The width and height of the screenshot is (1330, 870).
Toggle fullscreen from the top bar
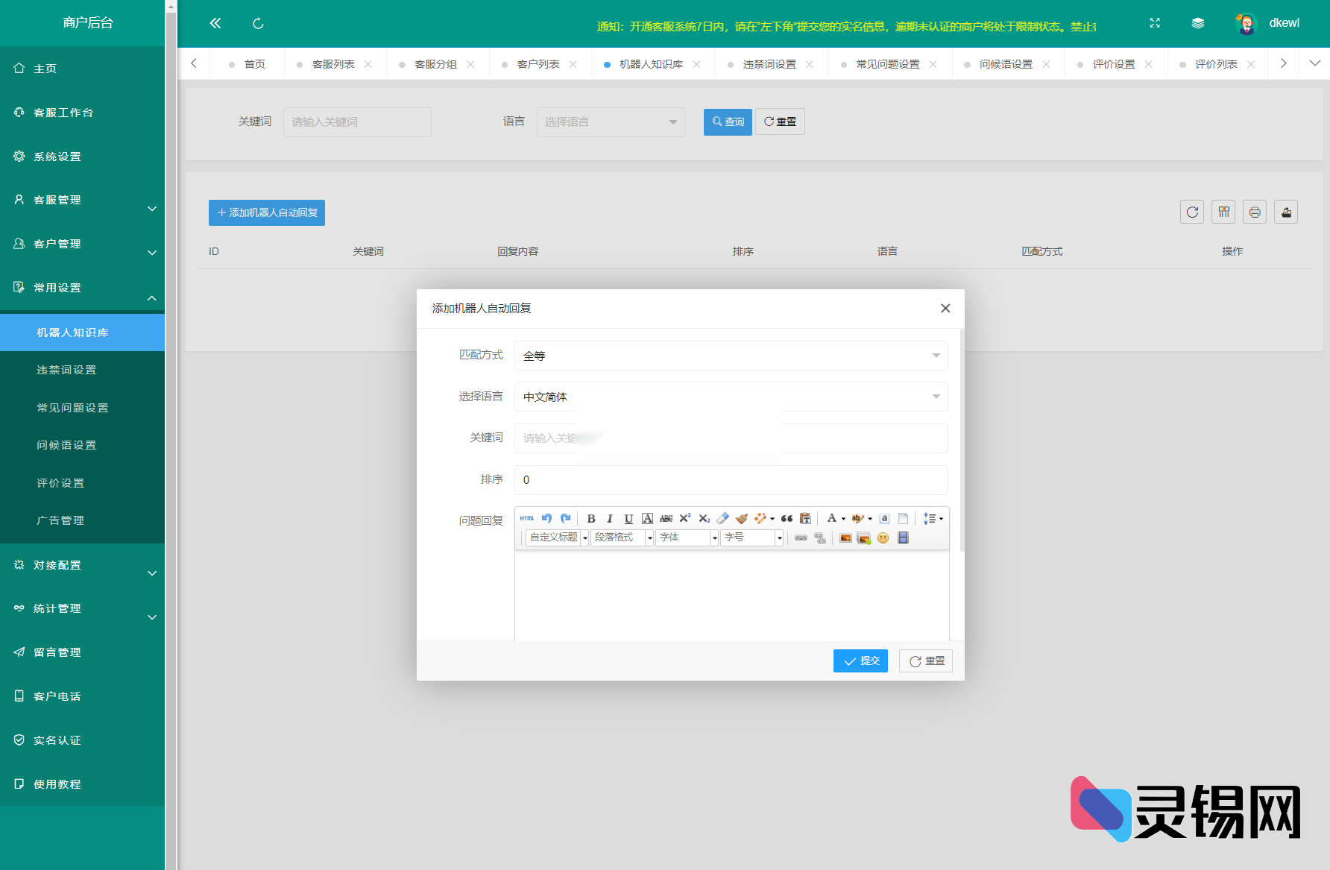point(1155,23)
